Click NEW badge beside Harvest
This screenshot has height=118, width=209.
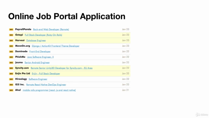[11, 40]
